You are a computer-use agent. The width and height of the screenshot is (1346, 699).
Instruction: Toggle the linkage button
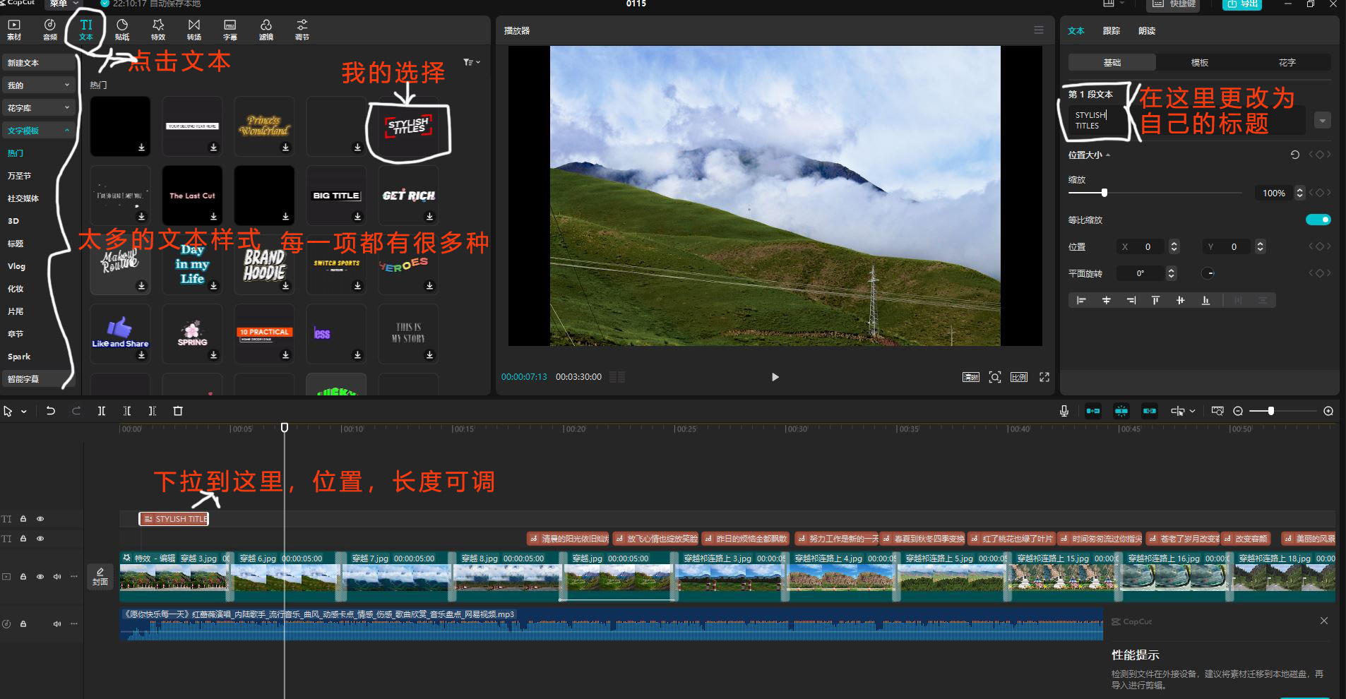coord(1150,411)
